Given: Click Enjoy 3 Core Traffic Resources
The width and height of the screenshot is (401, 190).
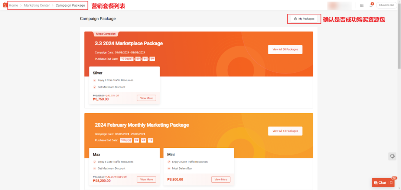Looking at the screenshot, I should [x=190, y=162].
